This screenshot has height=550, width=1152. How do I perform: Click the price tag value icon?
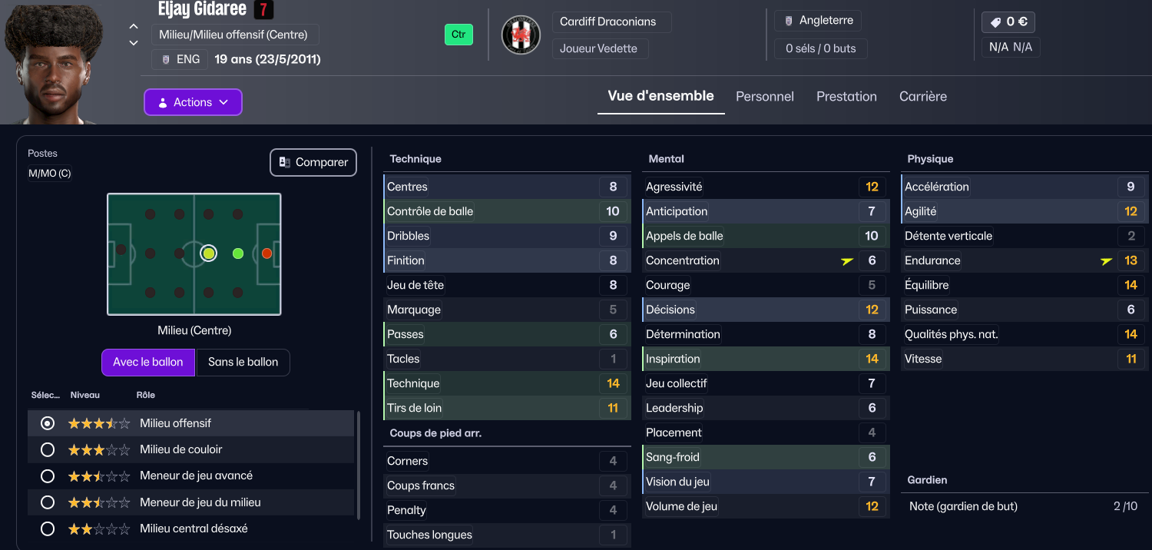point(996,22)
